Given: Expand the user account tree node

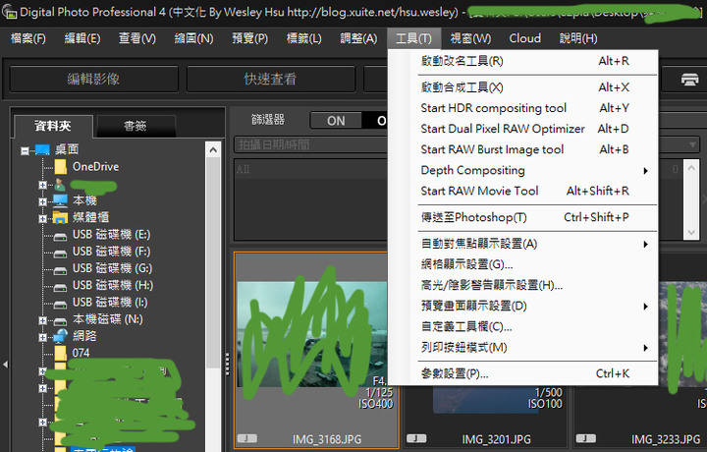Looking at the screenshot, I should pos(43,185).
